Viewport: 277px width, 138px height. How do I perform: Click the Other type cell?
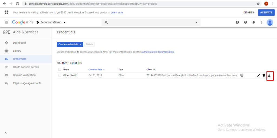[121, 75]
